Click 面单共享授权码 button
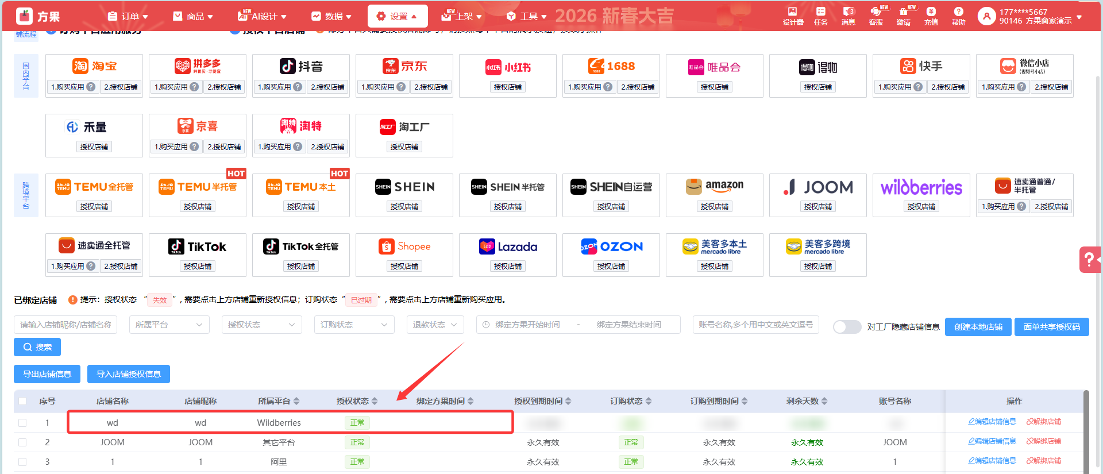This screenshot has width=1103, height=474. [x=1052, y=327]
